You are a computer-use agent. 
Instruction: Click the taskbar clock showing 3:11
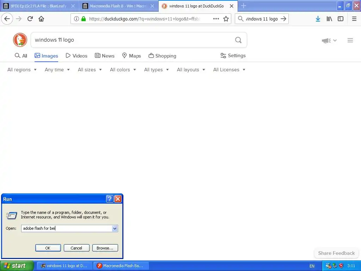[351, 266]
